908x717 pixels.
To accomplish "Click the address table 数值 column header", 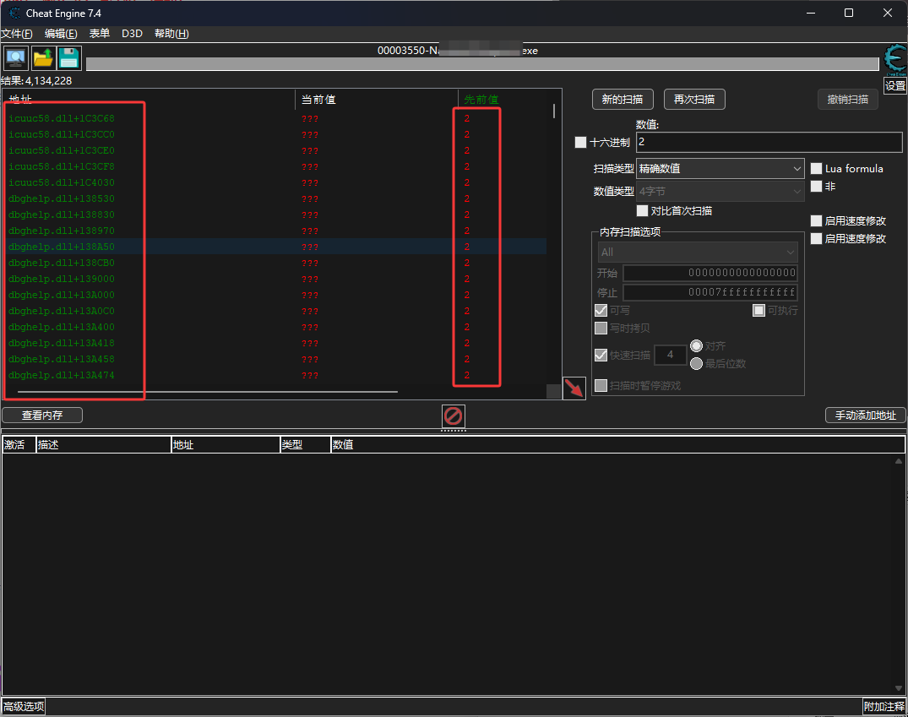I will pos(617,445).
